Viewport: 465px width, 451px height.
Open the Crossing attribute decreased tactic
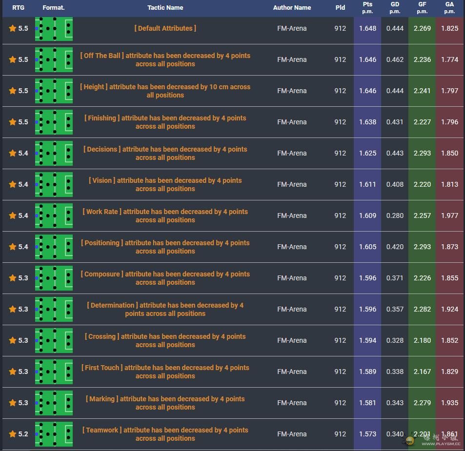click(x=165, y=340)
